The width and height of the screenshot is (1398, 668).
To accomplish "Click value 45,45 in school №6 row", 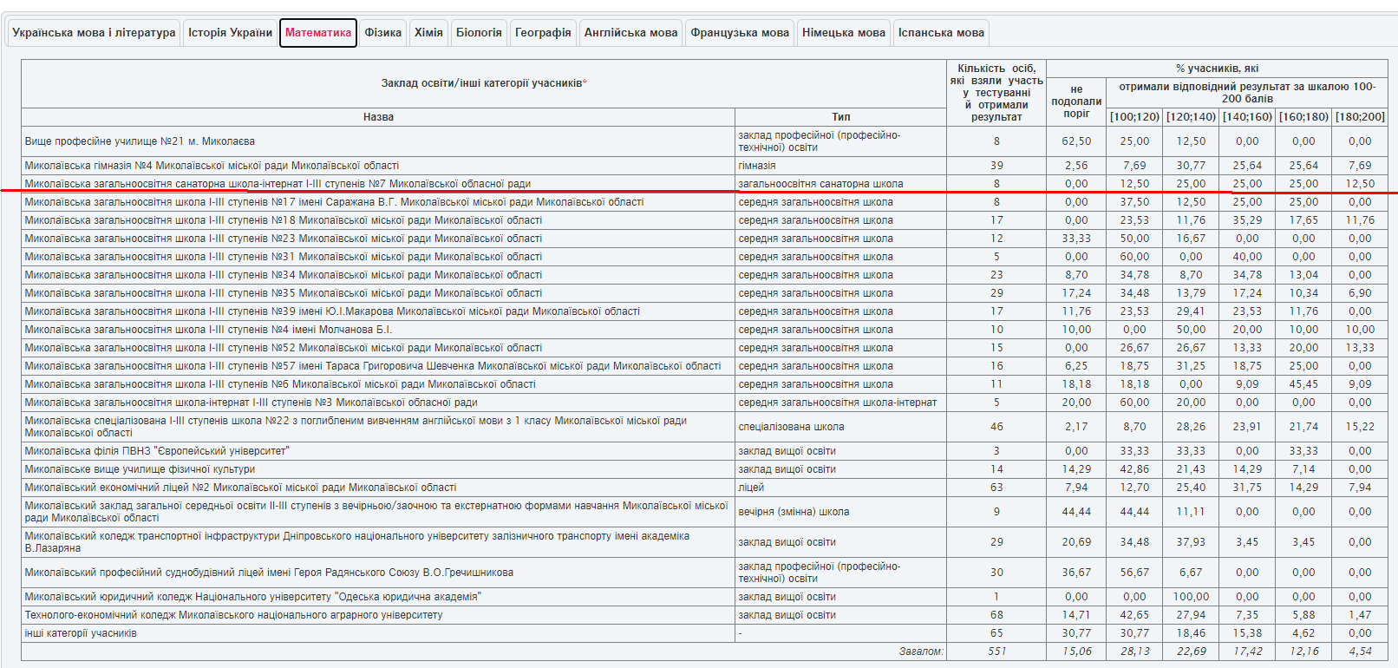I will click(1303, 384).
